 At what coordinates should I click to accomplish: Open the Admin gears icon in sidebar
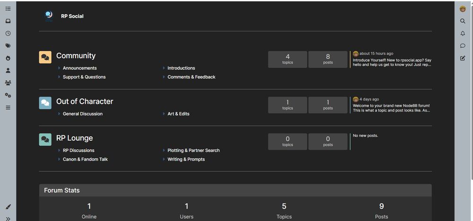tap(8, 95)
